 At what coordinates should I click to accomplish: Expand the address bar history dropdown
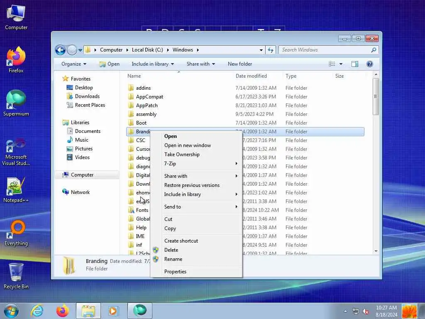tap(261, 50)
